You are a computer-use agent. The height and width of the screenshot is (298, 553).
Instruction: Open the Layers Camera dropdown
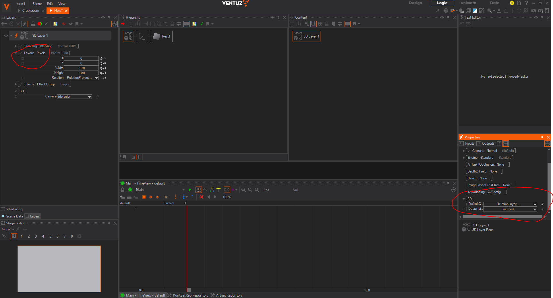[x=89, y=97]
